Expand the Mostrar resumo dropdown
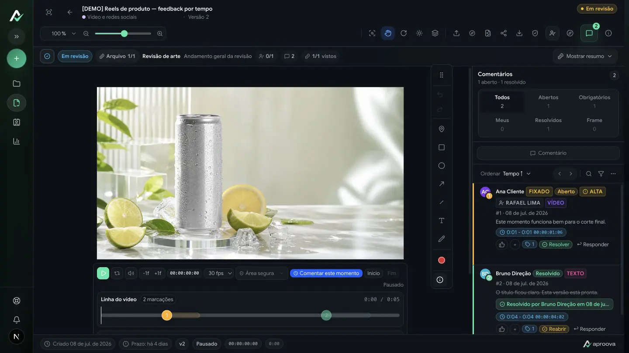 coord(585,56)
